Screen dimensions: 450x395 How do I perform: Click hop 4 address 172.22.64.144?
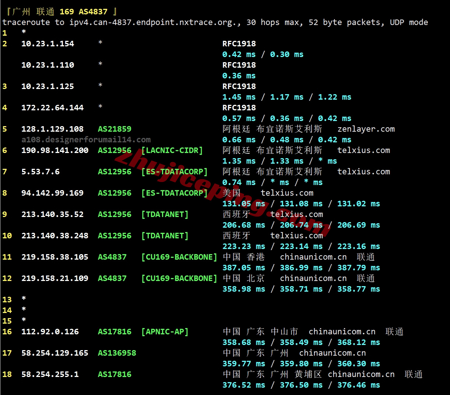click(52, 108)
